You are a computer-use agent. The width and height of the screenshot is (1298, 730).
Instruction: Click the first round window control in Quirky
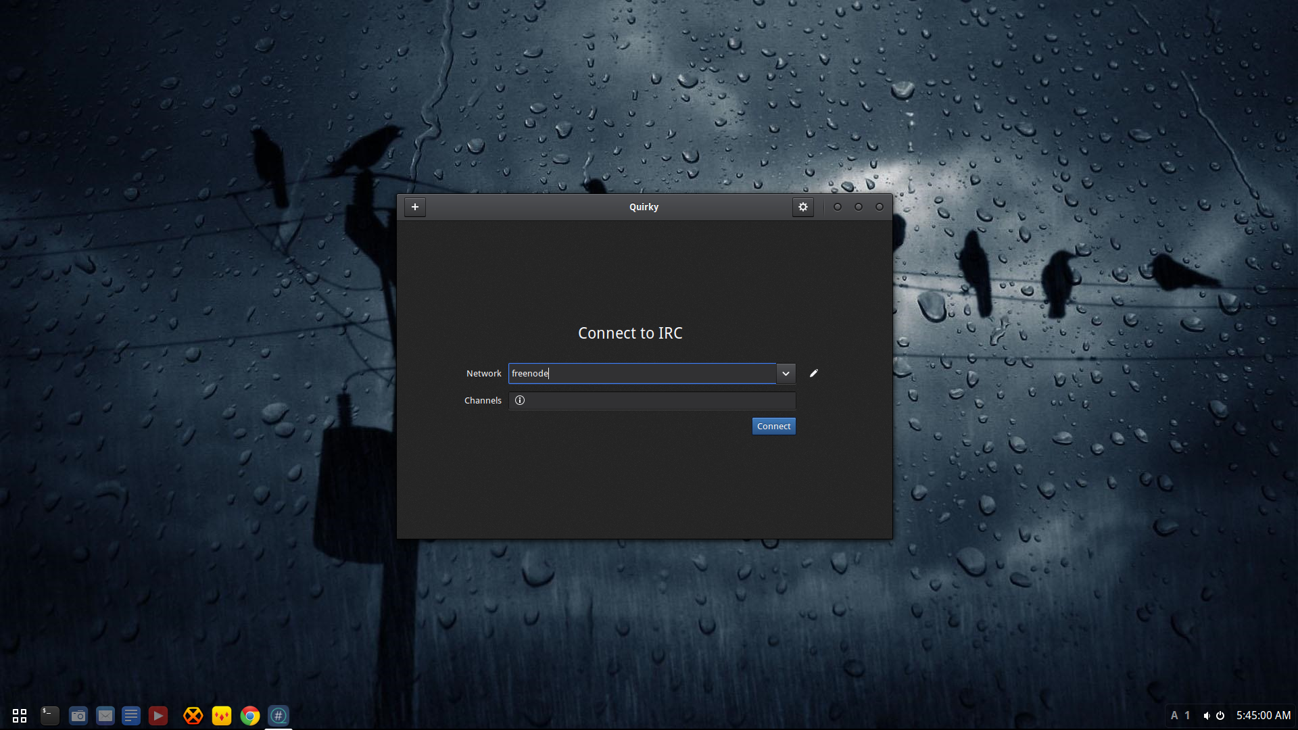pyautogui.click(x=838, y=207)
